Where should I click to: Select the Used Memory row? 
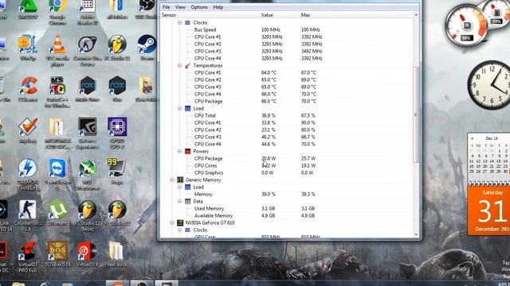286,208
